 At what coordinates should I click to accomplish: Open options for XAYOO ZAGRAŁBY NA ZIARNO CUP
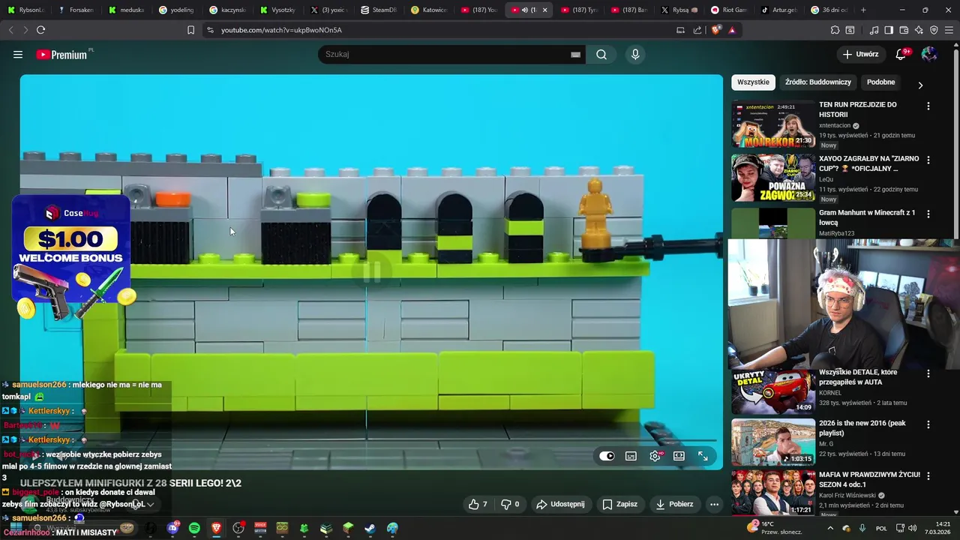[928, 160]
